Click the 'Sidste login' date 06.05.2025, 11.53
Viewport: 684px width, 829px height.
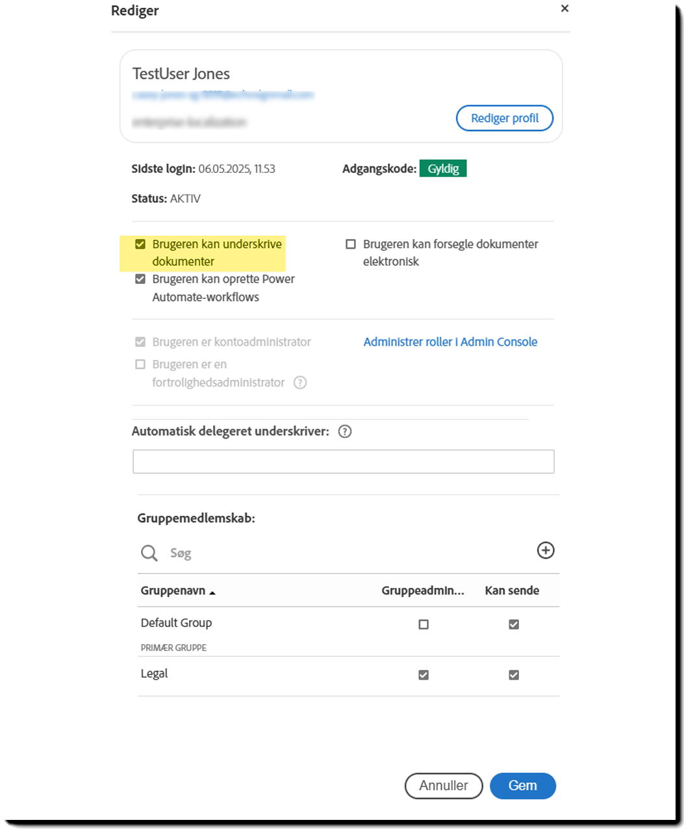237,169
